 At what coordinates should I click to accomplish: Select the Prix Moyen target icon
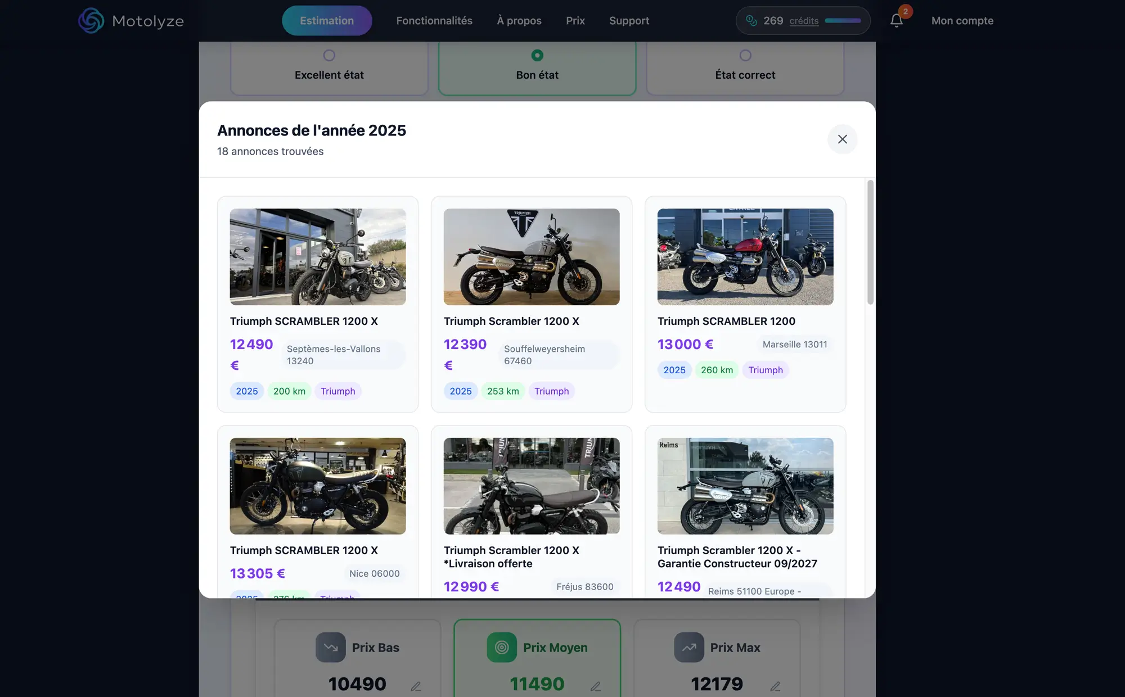pyautogui.click(x=501, y=647)
